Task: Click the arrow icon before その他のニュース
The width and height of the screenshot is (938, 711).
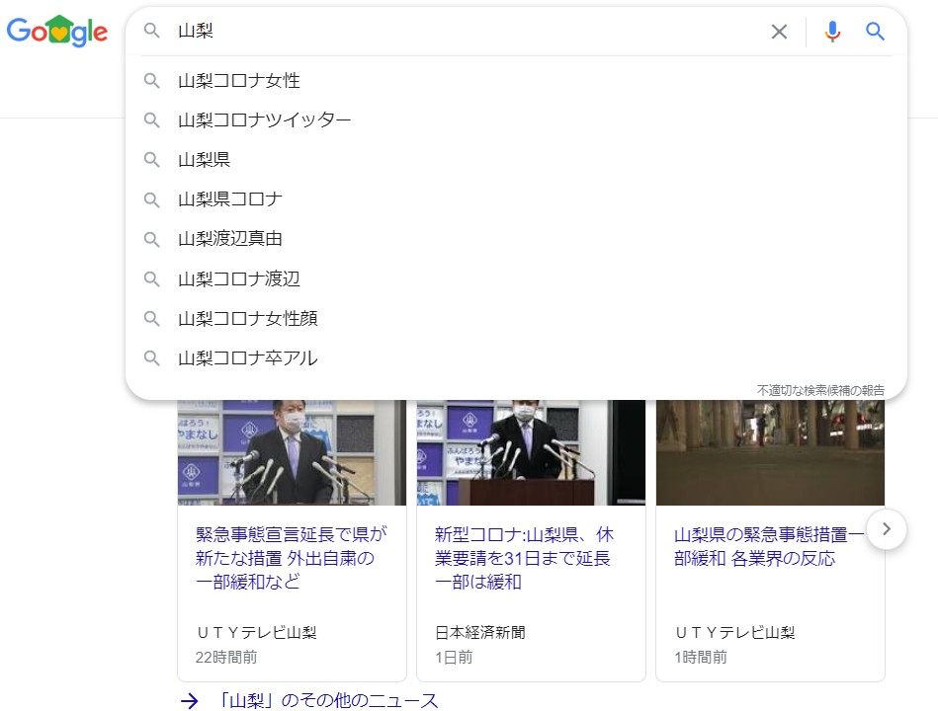Action: coord(189,701)
